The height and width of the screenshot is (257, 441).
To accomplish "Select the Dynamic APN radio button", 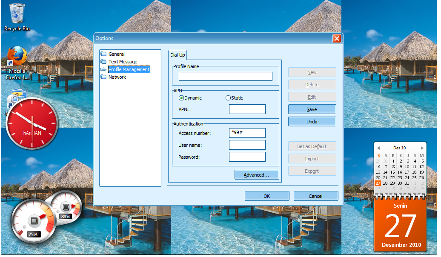I will click(181, 98).
